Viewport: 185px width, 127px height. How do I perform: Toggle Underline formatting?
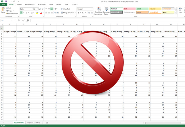point(26,13)
